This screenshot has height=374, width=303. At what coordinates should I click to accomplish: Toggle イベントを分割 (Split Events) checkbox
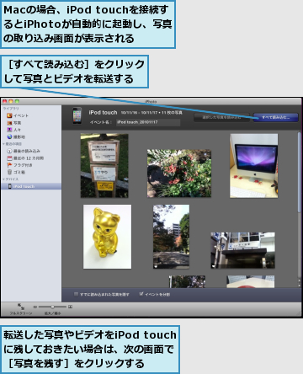click(x=141, y=294)
